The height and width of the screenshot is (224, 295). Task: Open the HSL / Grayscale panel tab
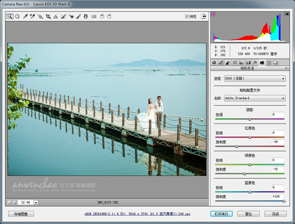tap(235, 62)
